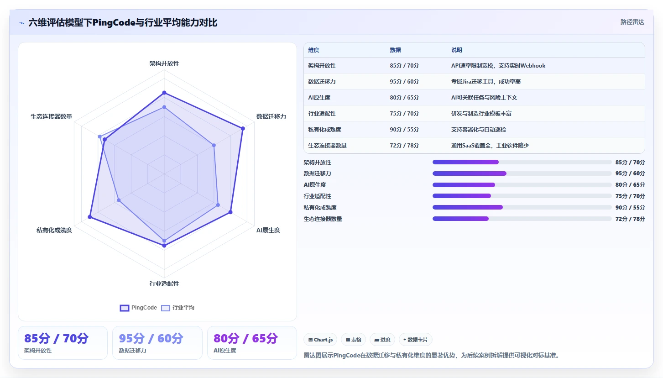
Task: Toggle the PingCode legend item in radar chart
Action: coord(138,308)
